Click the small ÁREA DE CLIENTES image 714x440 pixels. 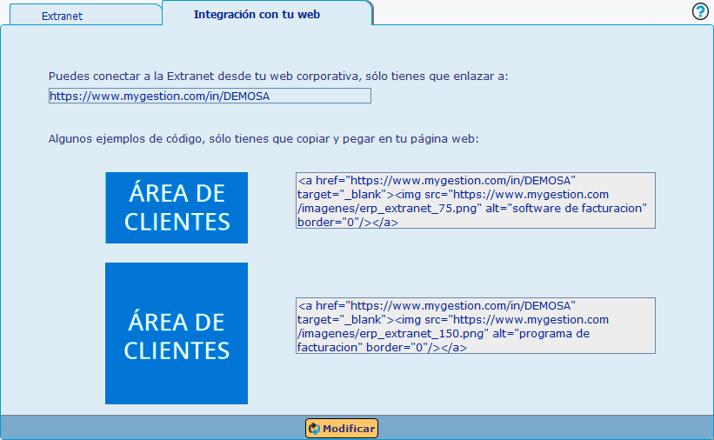coord(177,208)
